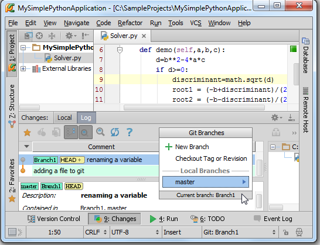
Task: Close the Solver.py editor tab
Action: tap(144, 36)
